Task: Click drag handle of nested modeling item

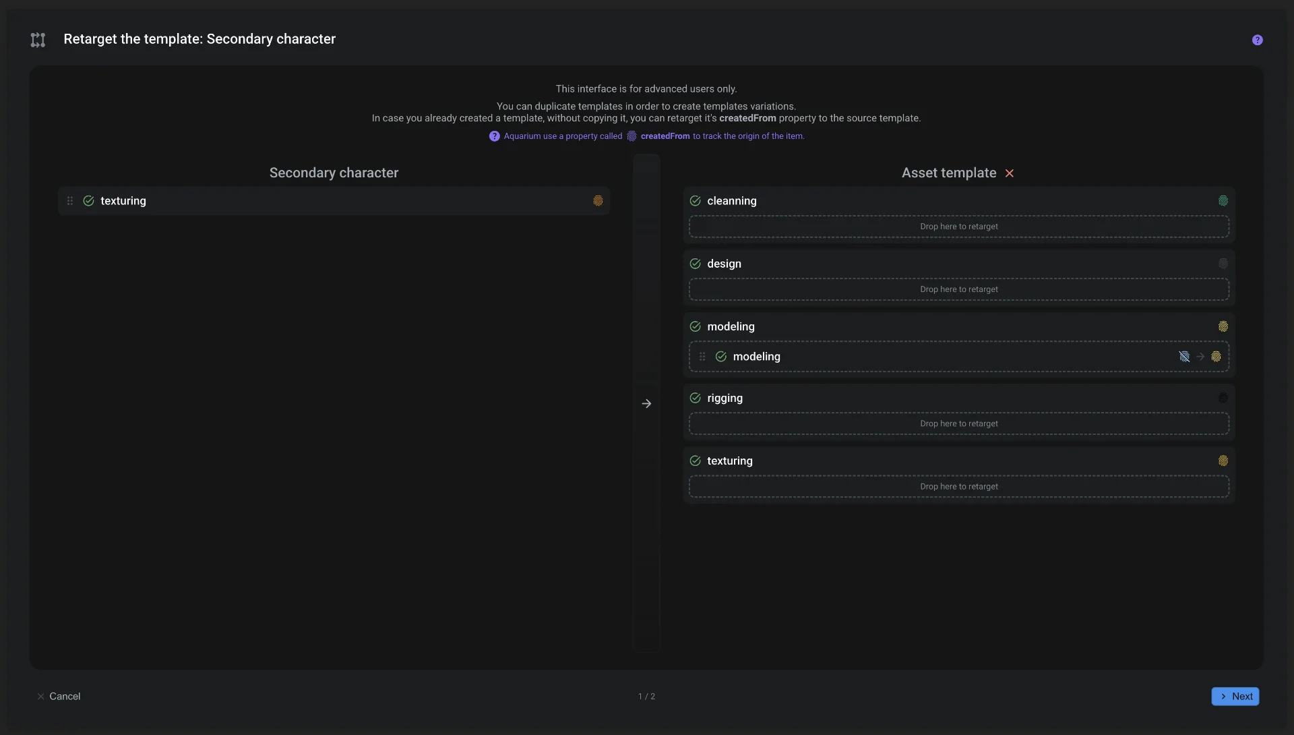Action: click(702, 357)
